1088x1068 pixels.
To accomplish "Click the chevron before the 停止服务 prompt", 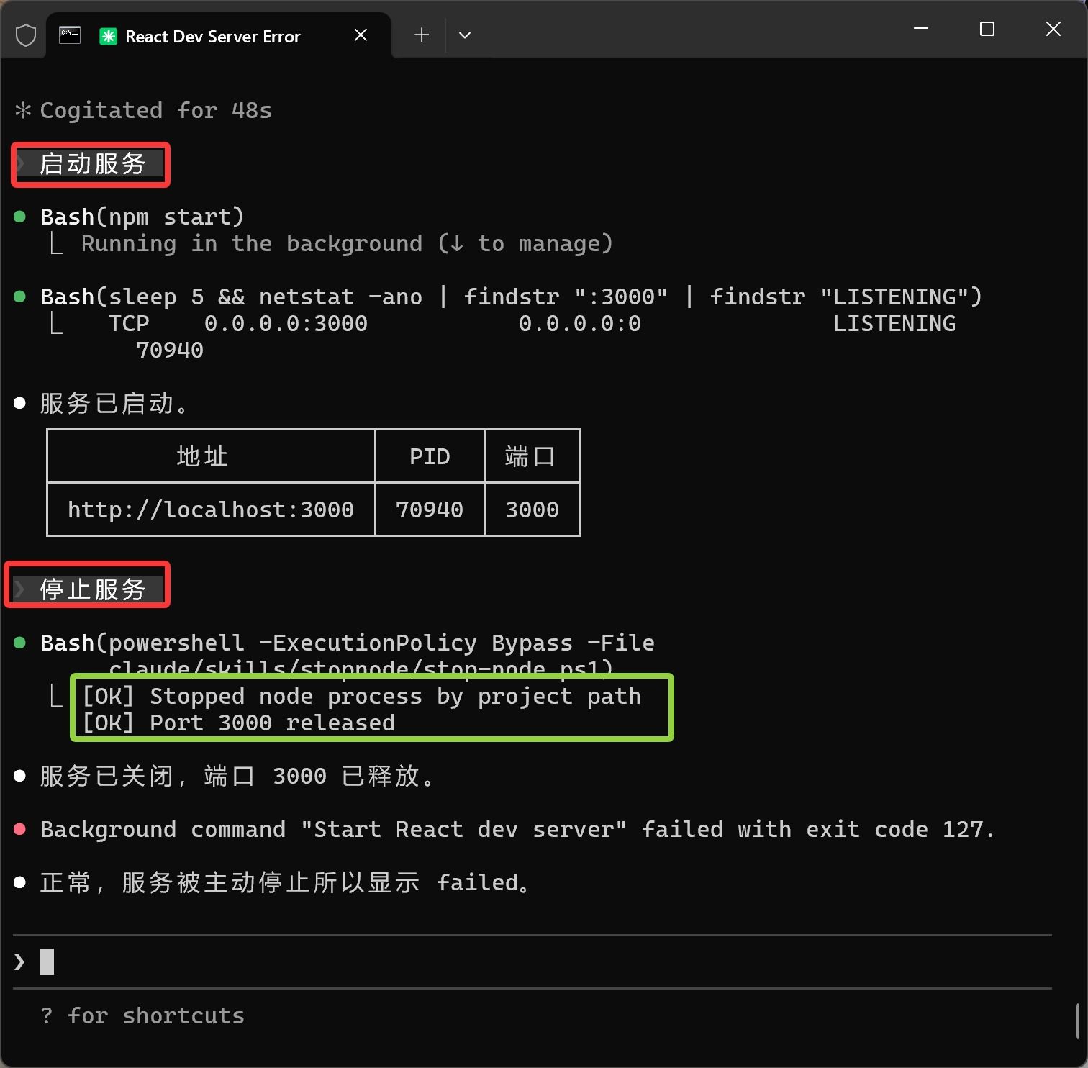I will pyautogui.click(x=20, y=589).
